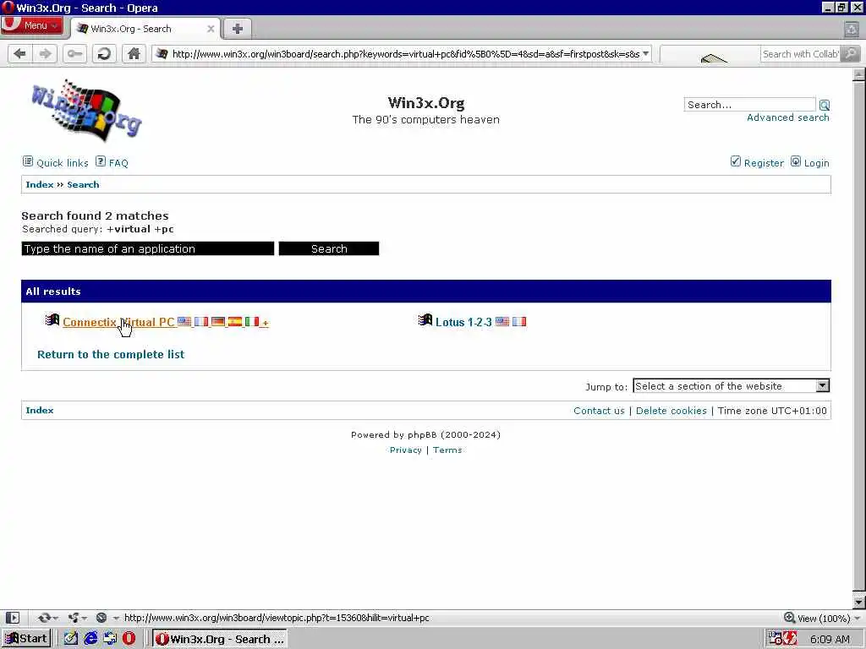Toggle the Opera side panel button

pyautogui.click(x=12, y=618)
